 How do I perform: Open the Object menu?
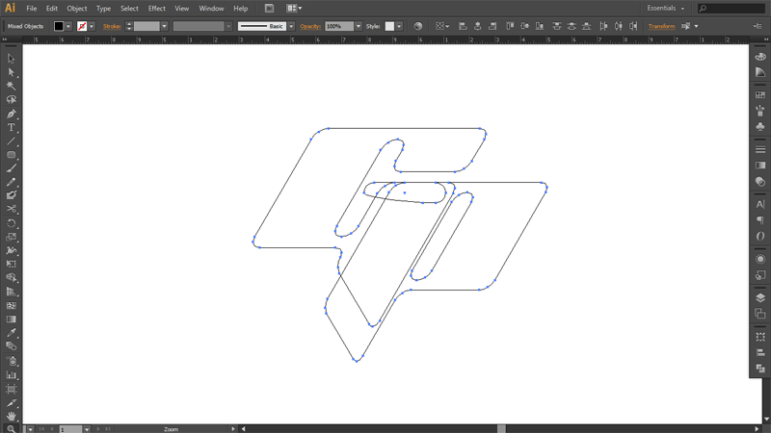pos(77,8)
